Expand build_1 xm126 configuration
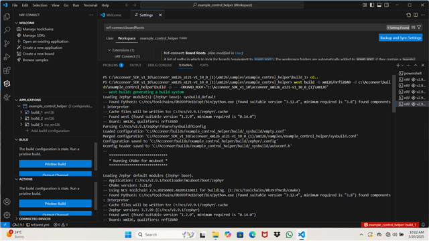 tap(21, 112)
